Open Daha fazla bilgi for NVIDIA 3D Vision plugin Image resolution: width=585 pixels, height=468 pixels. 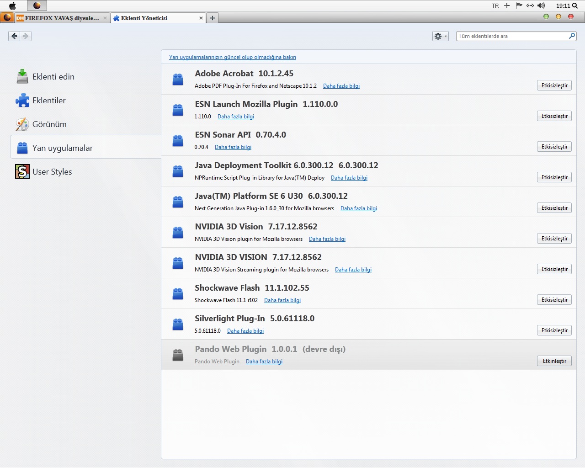point(327,239)
